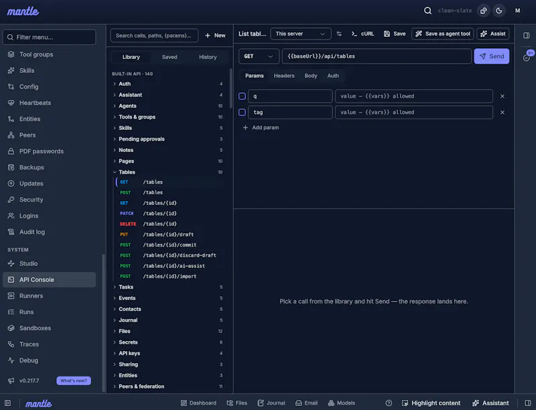Send the request

491,56
